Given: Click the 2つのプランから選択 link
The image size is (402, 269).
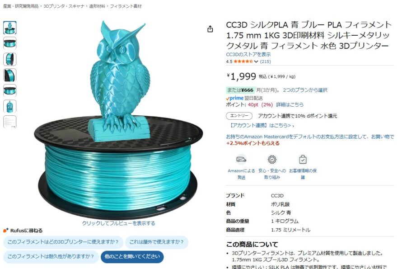Looking at the screenshot, I should (305, 90).
